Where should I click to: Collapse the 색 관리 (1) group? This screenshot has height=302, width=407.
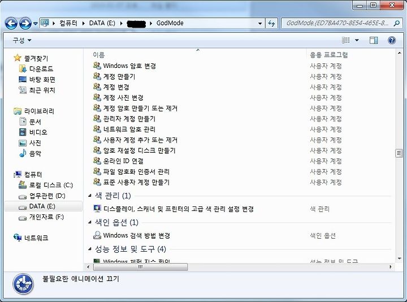[90, 196]
